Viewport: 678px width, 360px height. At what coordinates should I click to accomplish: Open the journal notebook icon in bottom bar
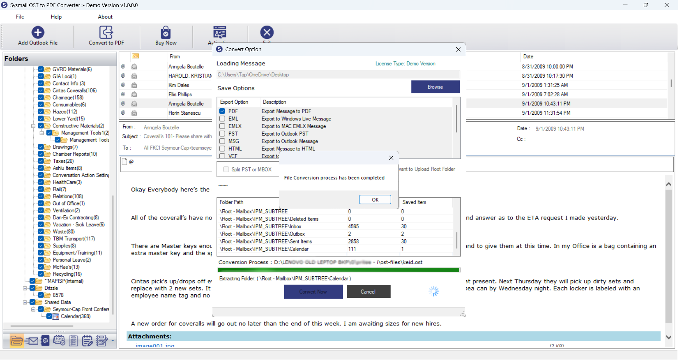click(102, 341)
